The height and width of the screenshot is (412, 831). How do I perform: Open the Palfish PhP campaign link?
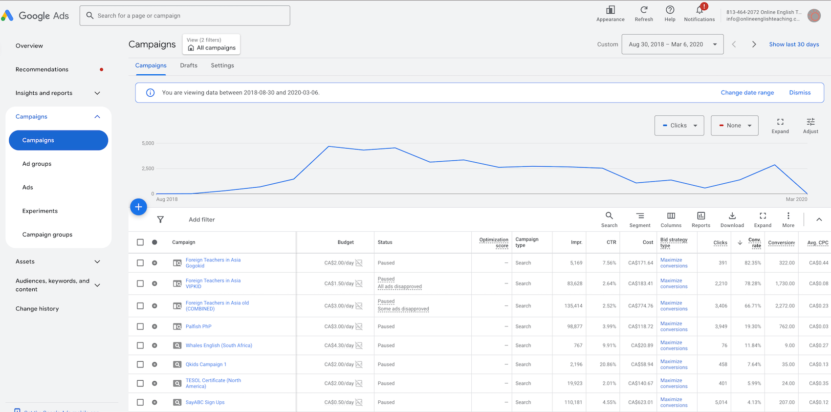[x=198, y=326]
